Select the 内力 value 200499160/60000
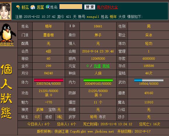The width and height of the screenshot is (169, 136). [98, 84]
